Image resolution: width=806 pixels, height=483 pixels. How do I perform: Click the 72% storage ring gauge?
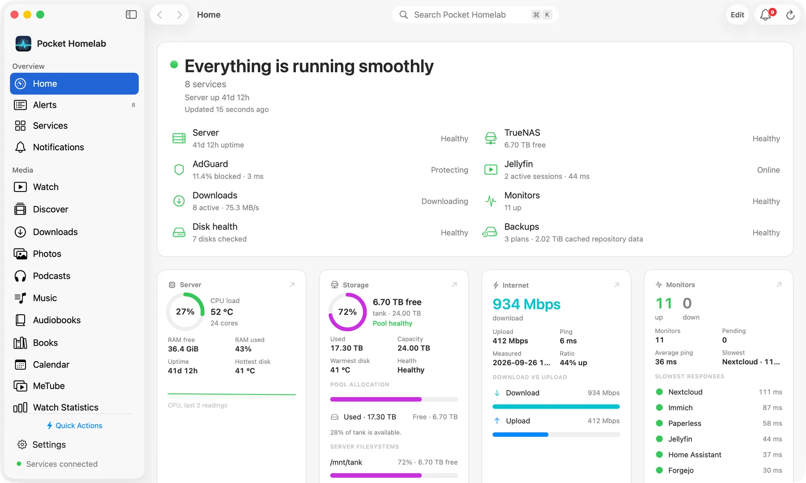point(347,312)
